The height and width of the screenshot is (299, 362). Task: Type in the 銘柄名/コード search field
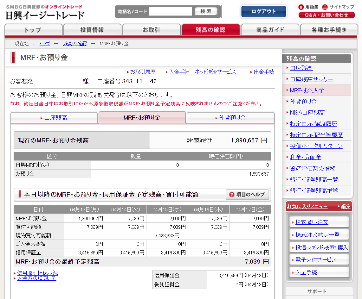(x=170, y=12)
